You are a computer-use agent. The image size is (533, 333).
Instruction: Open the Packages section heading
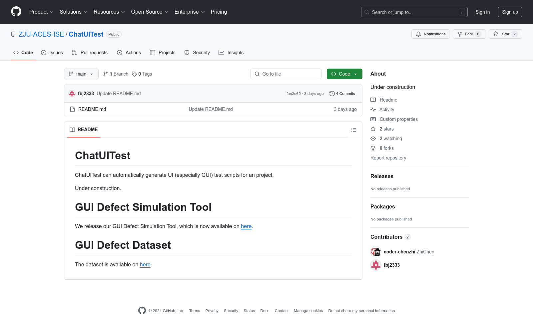[382, 207]
